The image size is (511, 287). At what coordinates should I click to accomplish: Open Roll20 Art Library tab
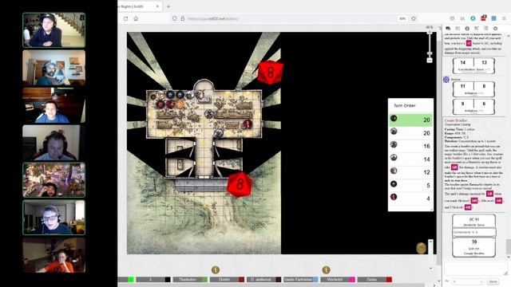point(458,29)
